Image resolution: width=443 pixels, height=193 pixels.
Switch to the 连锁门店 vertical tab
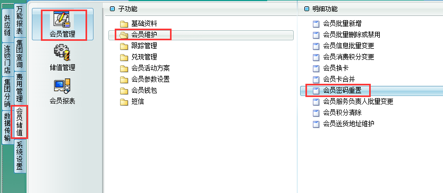(7, 59)
